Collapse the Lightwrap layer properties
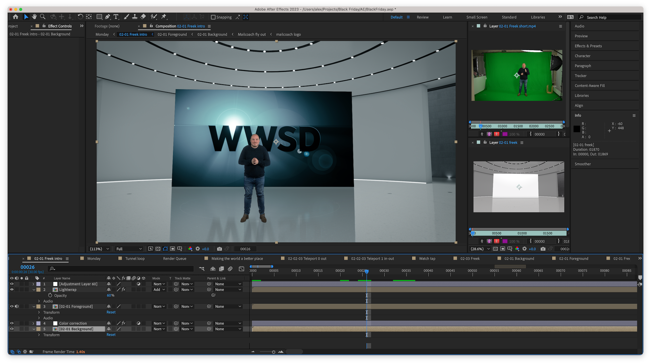 (x=33, y=290)
